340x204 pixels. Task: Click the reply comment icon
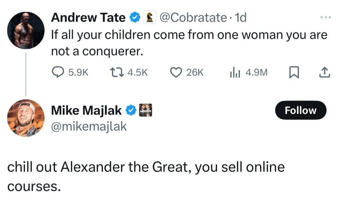(57, 73)
